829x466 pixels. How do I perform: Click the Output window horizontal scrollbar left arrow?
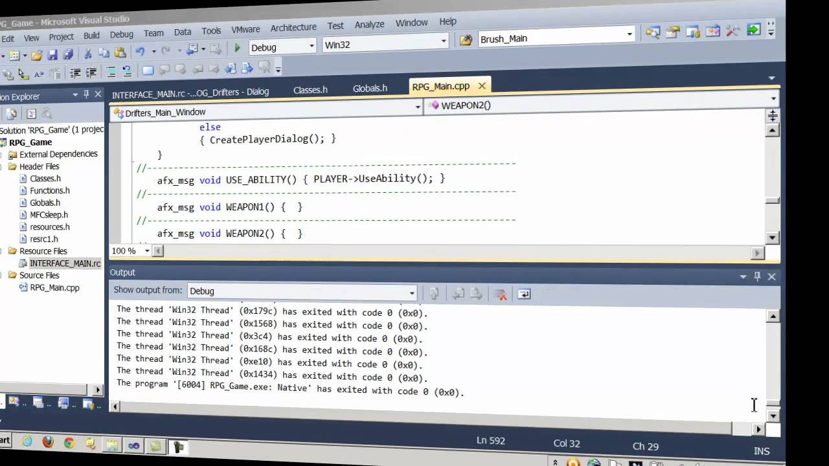point(115,406)
